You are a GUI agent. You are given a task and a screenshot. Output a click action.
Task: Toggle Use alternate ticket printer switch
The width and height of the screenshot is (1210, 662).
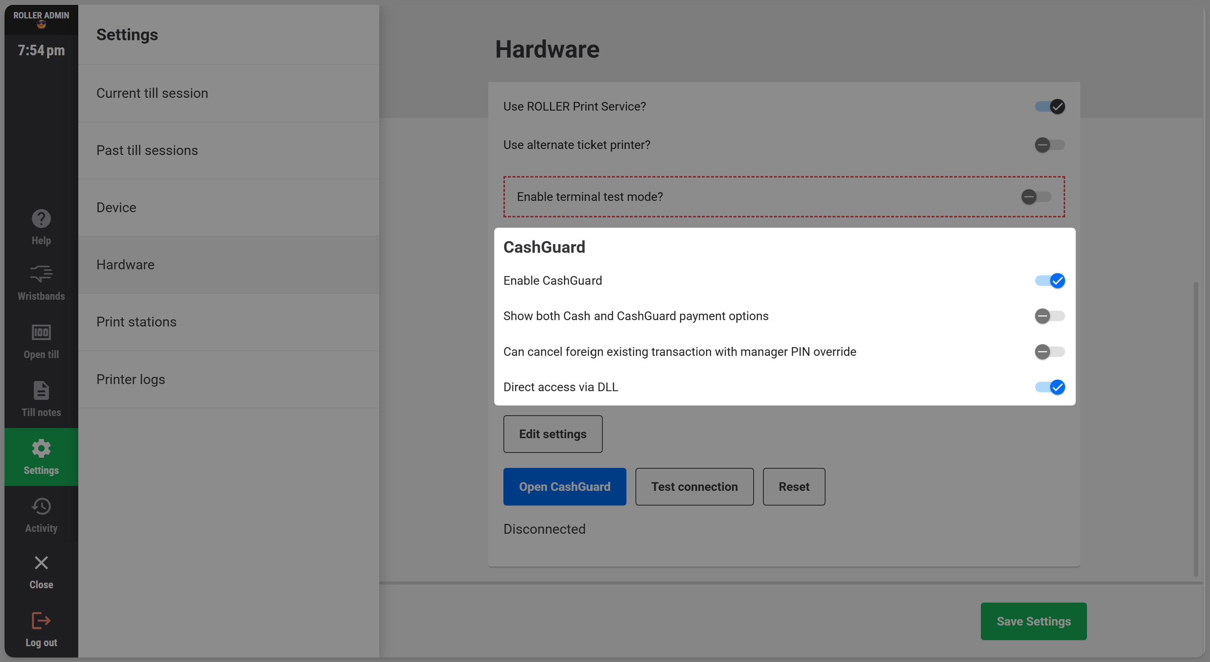tap(1049, 144)
